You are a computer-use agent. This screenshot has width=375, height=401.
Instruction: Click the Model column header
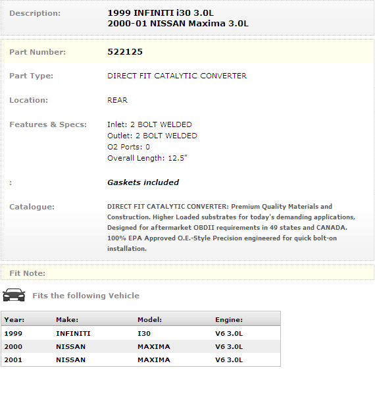tap(150, 319)
